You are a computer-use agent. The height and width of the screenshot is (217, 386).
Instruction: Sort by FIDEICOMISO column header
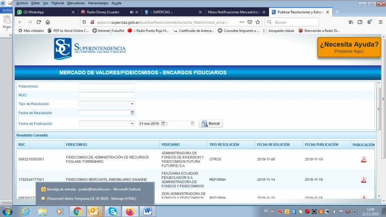(112, 145)
